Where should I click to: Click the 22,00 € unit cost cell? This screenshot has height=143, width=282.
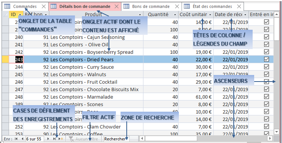pos(196,60)
